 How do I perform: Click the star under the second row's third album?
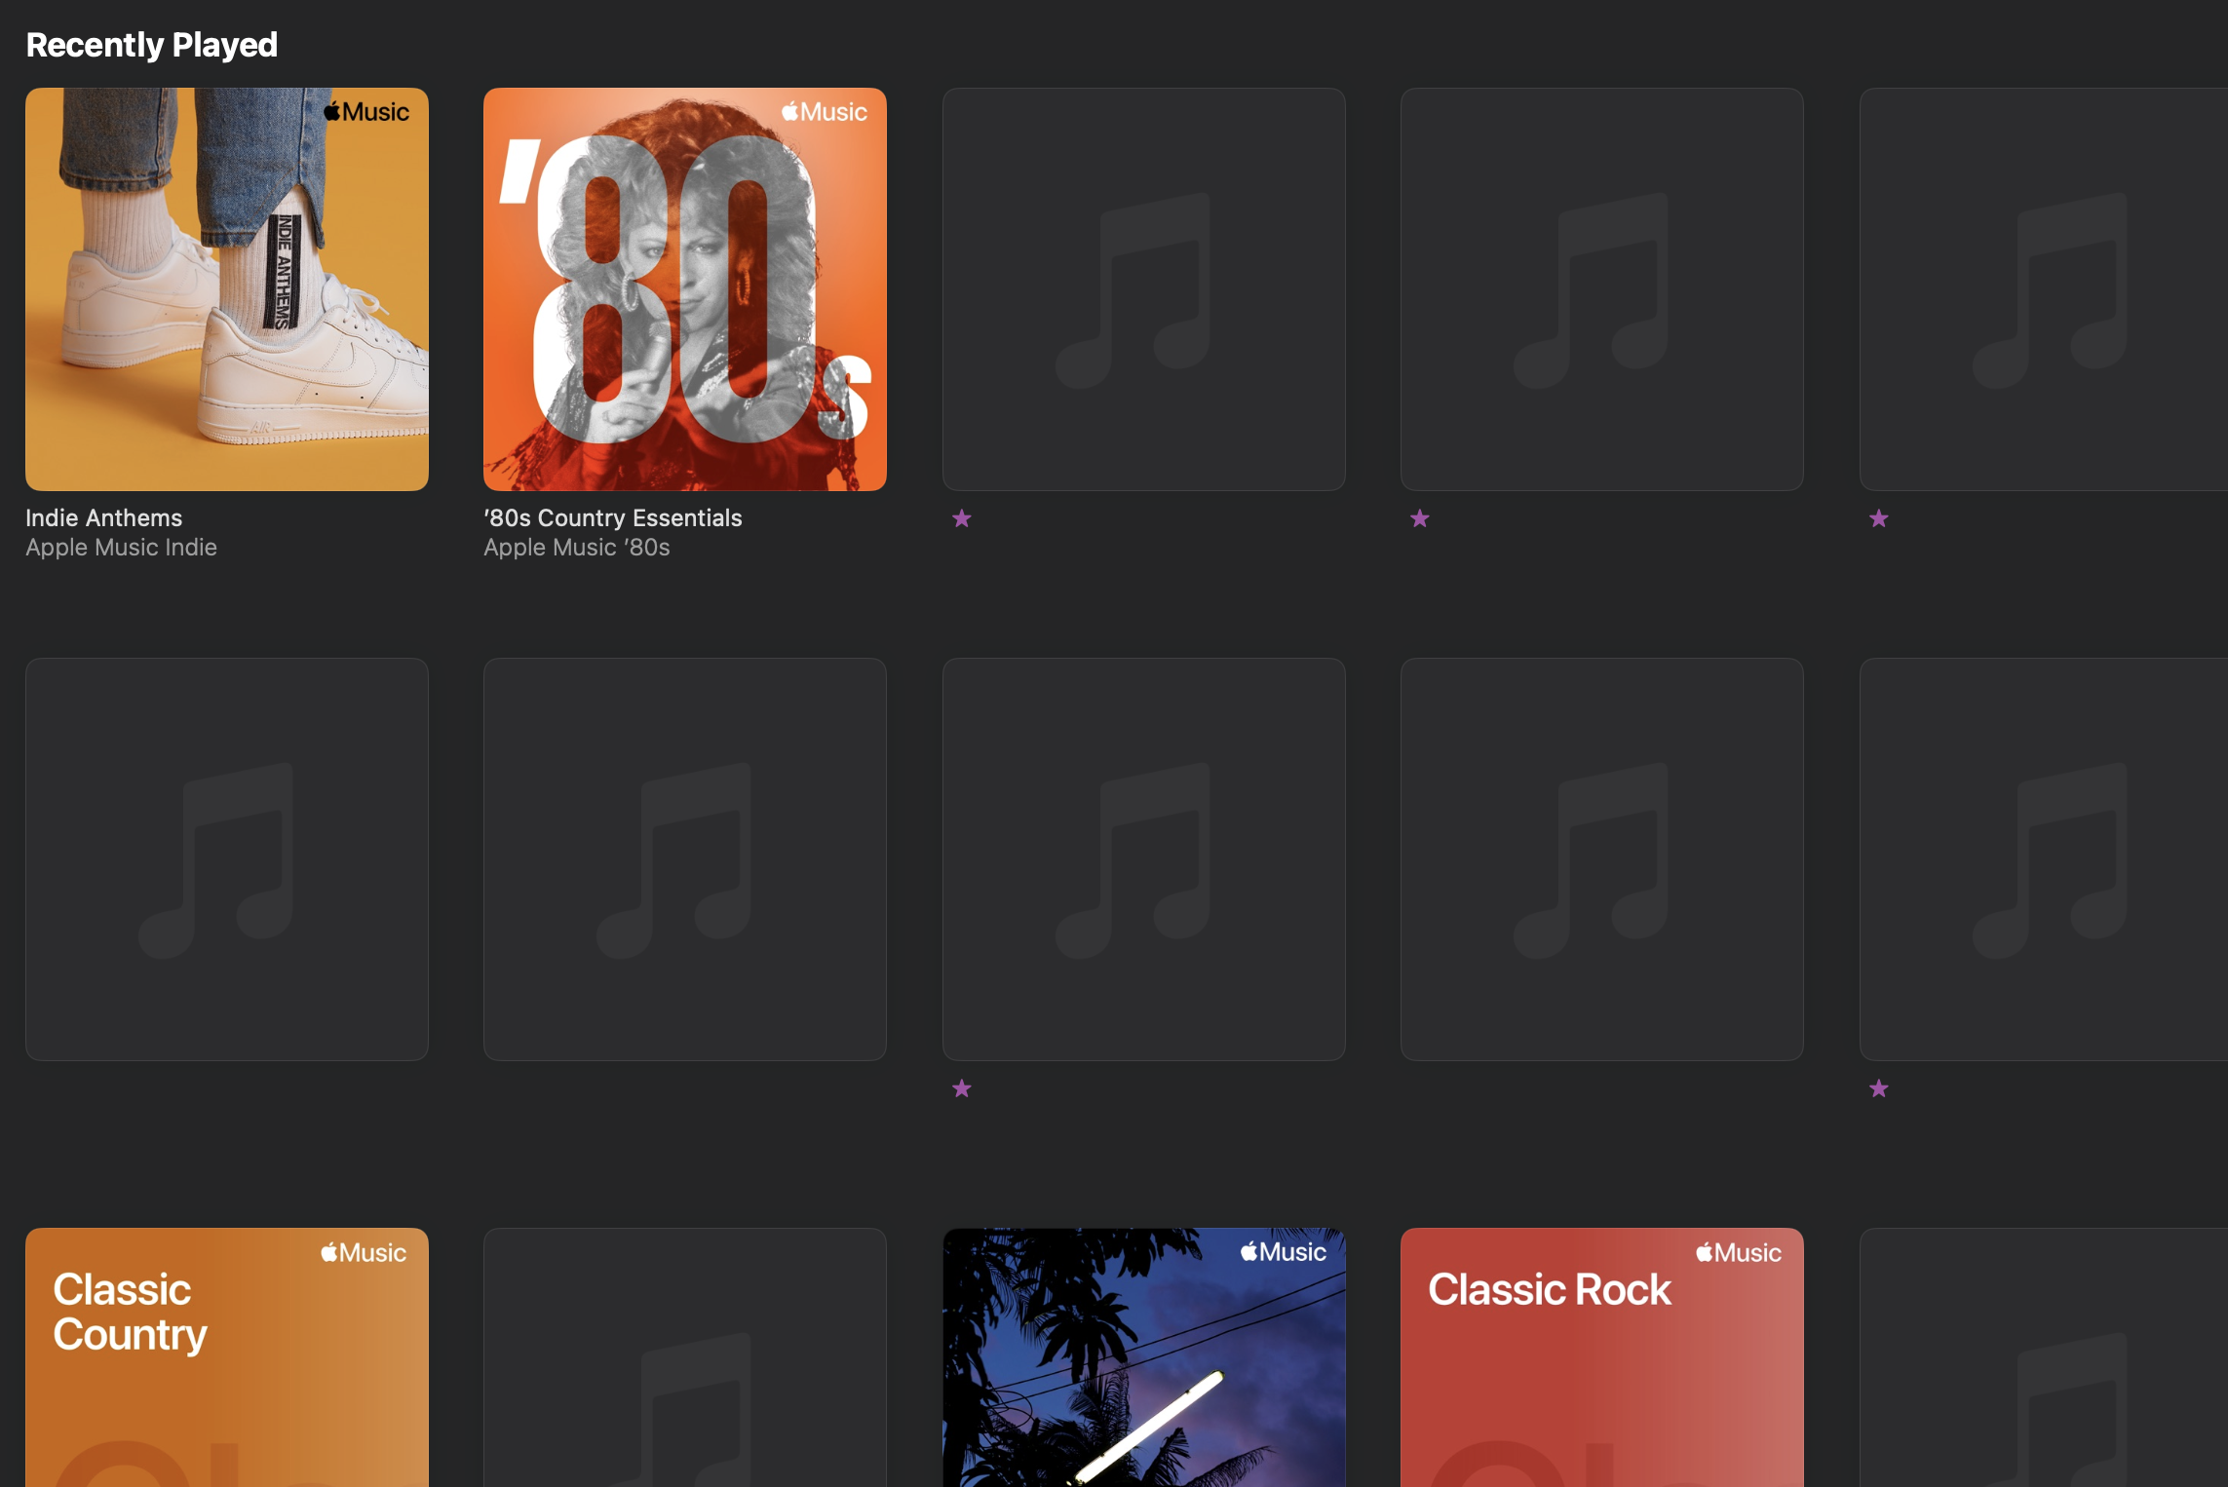(x=961, y=1088)
